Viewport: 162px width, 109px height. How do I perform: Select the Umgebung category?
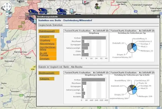pos(48,40)
